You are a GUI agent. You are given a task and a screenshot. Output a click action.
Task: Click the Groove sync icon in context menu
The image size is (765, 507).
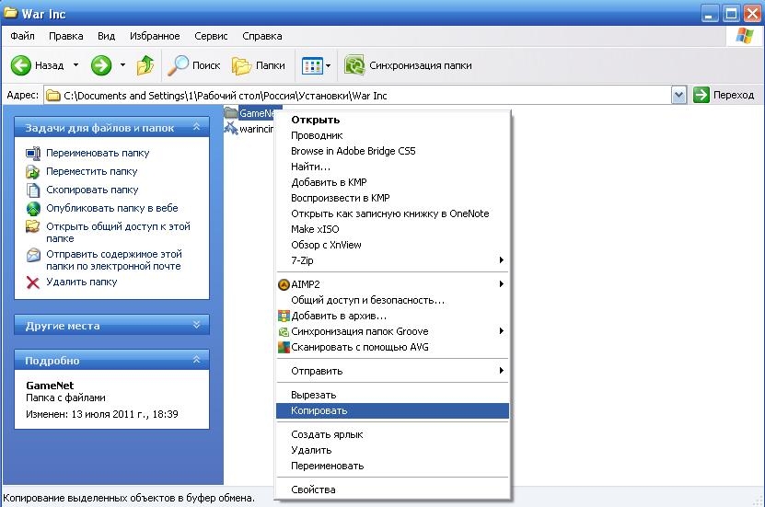click(x=284, y=332)
